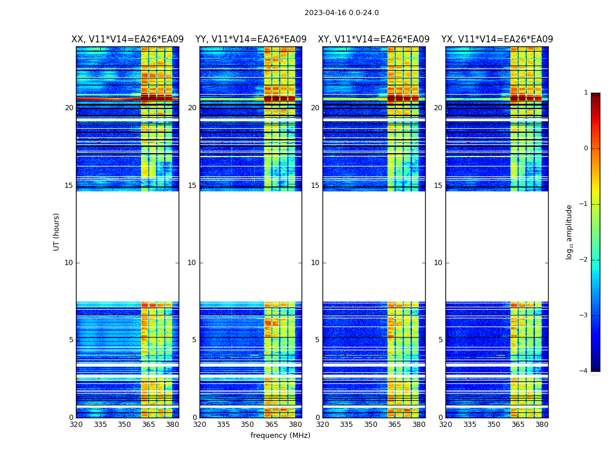Click the date title 2023-04-16 0.0-24.0
609x464 pixels.
(x=341, y=13)
